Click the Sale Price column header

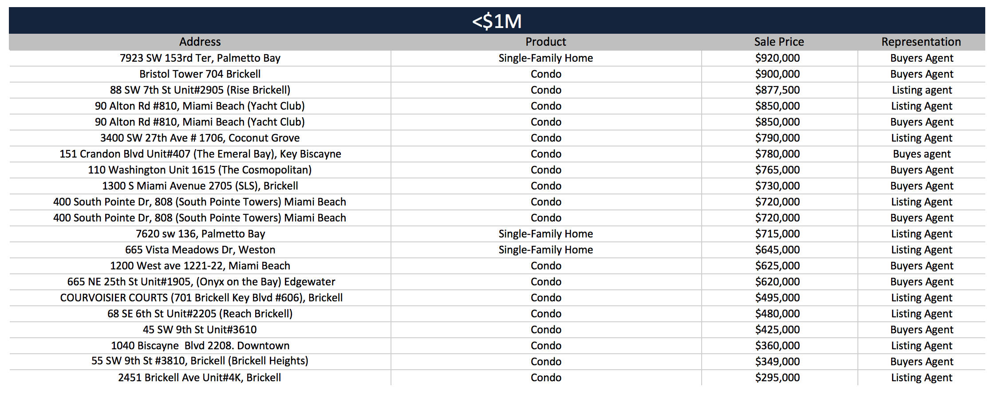[x=779, y=42]
